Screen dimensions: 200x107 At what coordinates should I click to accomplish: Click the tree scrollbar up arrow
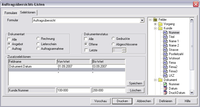point(192,20)
